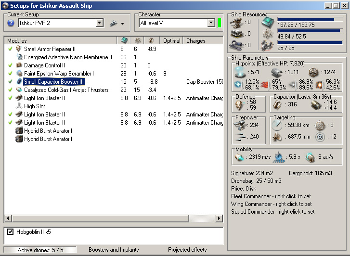Click the modules list right scroll arrow
This screenshot has width=350, height=256.
pyautogui.click(x=219, y=218)
